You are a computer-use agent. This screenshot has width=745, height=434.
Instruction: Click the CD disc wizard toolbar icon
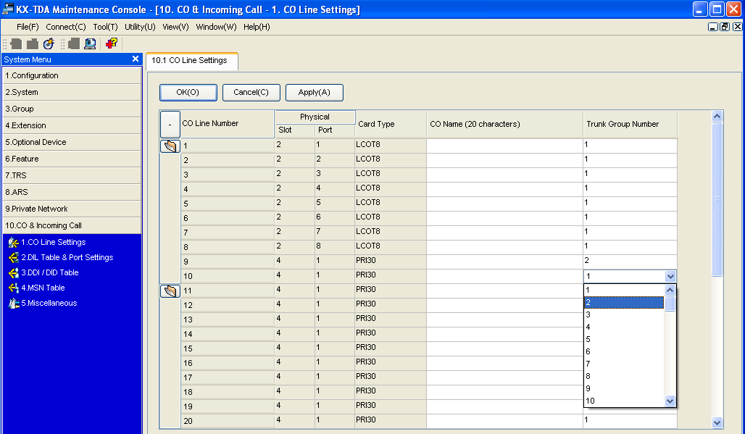point(49,43)
